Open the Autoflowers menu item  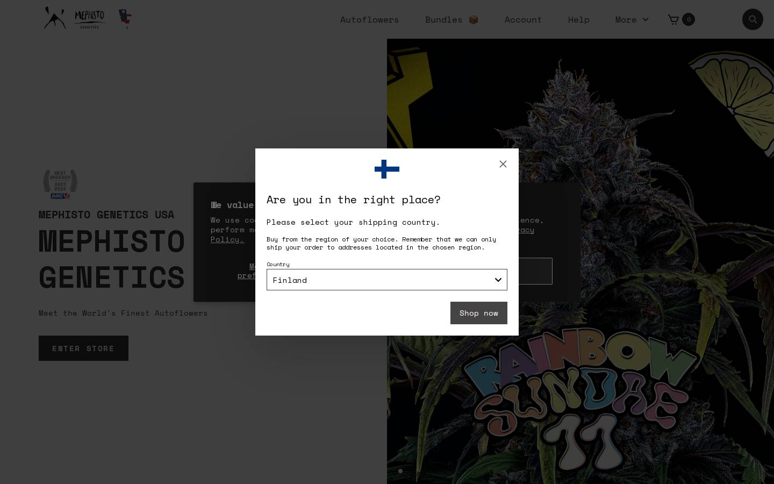point(370,19)
